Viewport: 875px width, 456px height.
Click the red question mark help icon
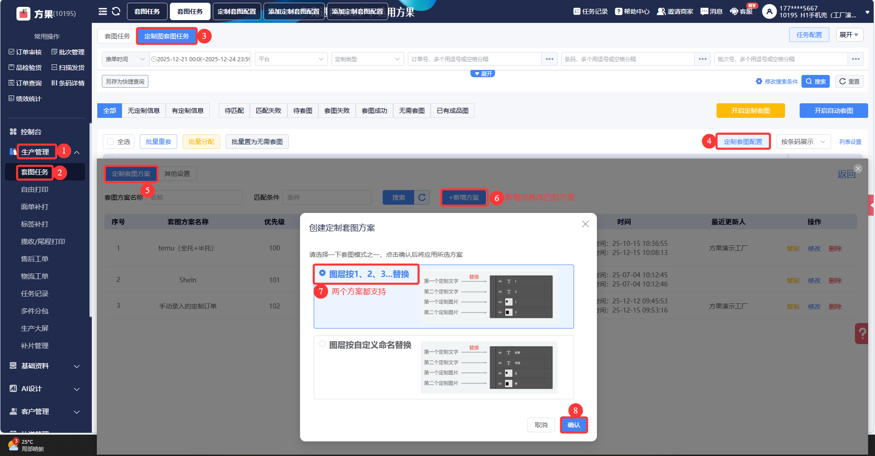tap(862, 333)
